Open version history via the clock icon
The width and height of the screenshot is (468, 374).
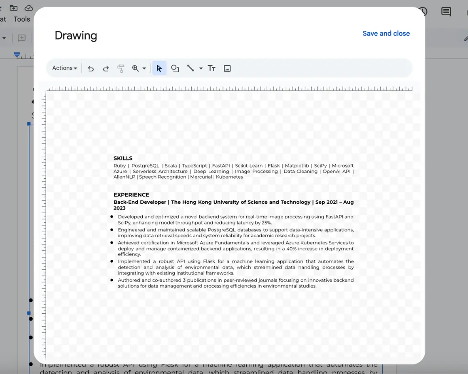(x=422, y=12)
